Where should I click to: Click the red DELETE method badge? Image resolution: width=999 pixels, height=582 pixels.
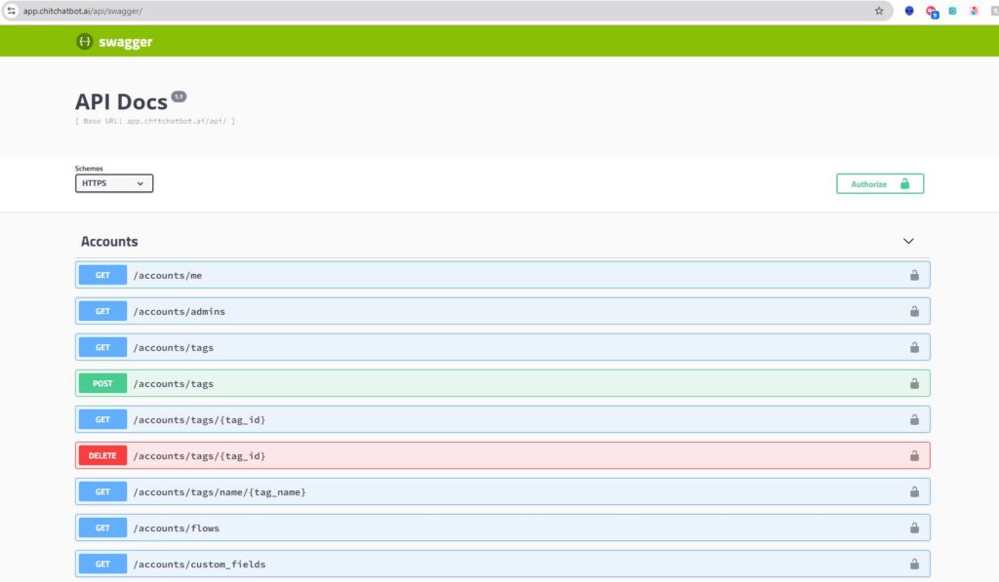[x=102, y=456]
